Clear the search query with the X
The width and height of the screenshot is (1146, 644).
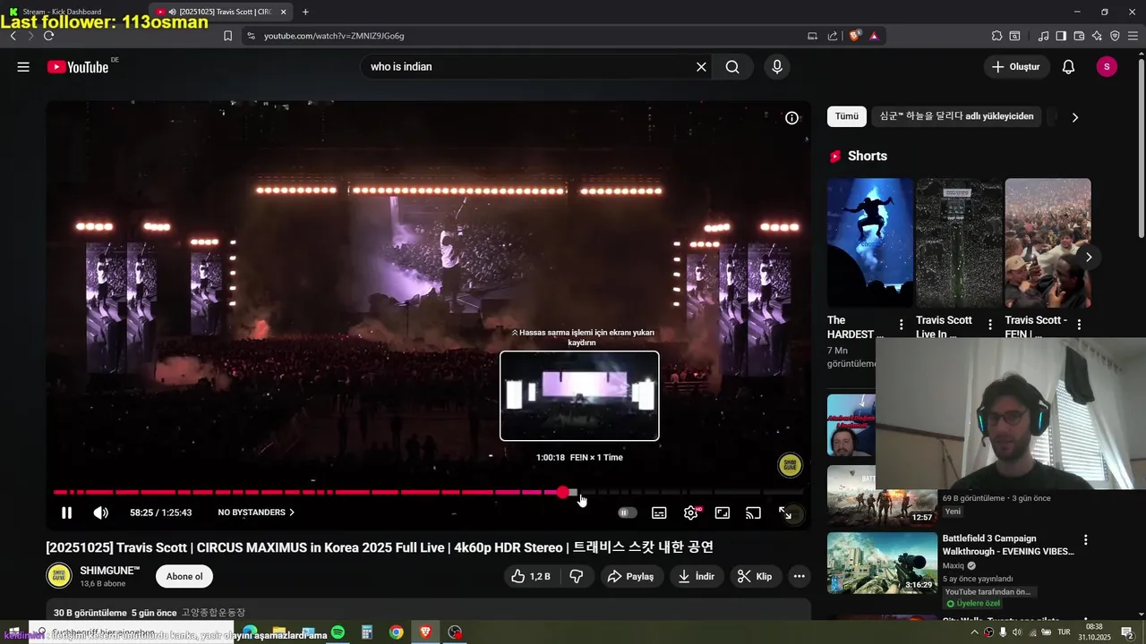tap(701, 67)
